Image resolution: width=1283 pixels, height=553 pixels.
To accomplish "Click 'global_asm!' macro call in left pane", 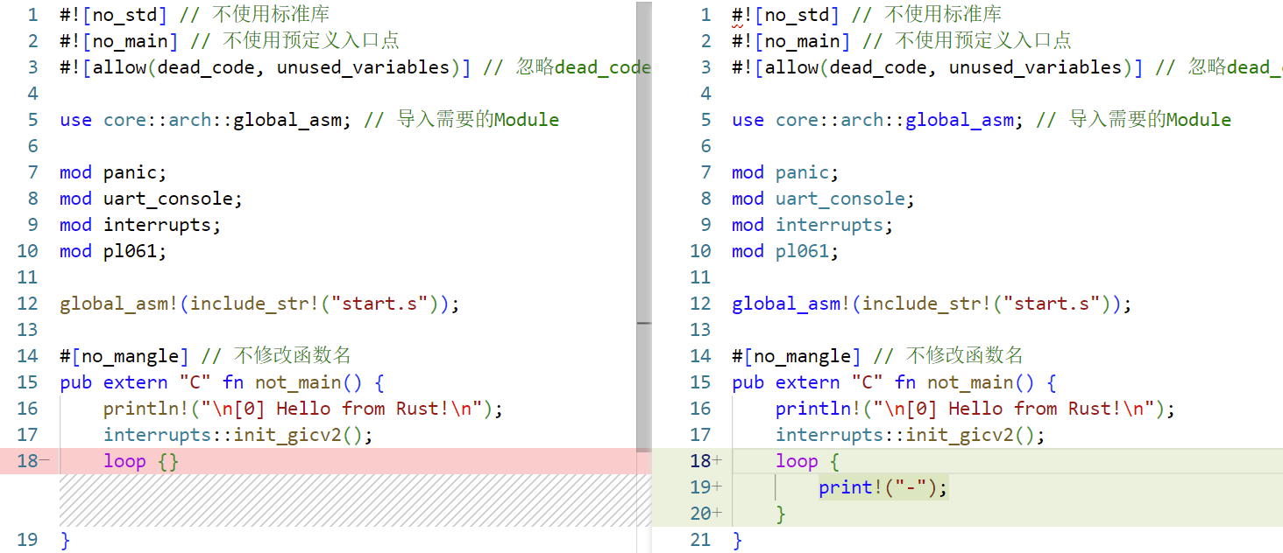I will (x=118, y=304).
